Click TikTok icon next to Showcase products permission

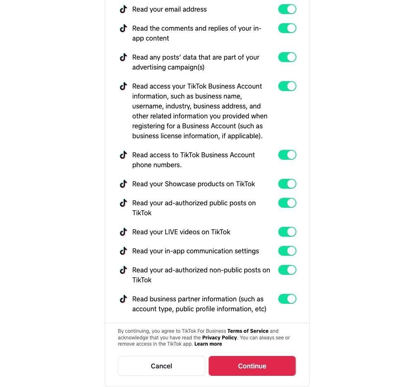123,184
